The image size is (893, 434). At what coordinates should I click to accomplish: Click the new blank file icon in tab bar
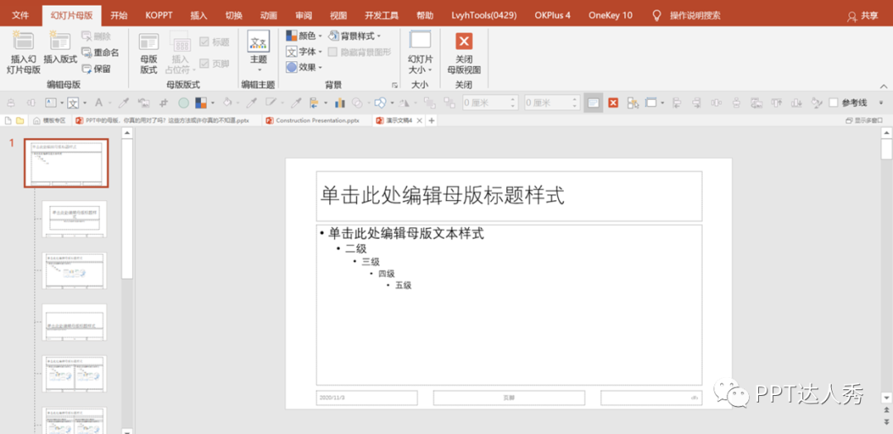point(8,121)
